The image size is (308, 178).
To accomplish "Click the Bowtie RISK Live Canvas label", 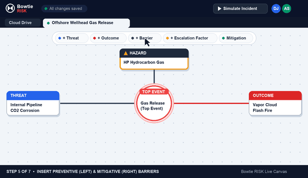I will (264, 172).
